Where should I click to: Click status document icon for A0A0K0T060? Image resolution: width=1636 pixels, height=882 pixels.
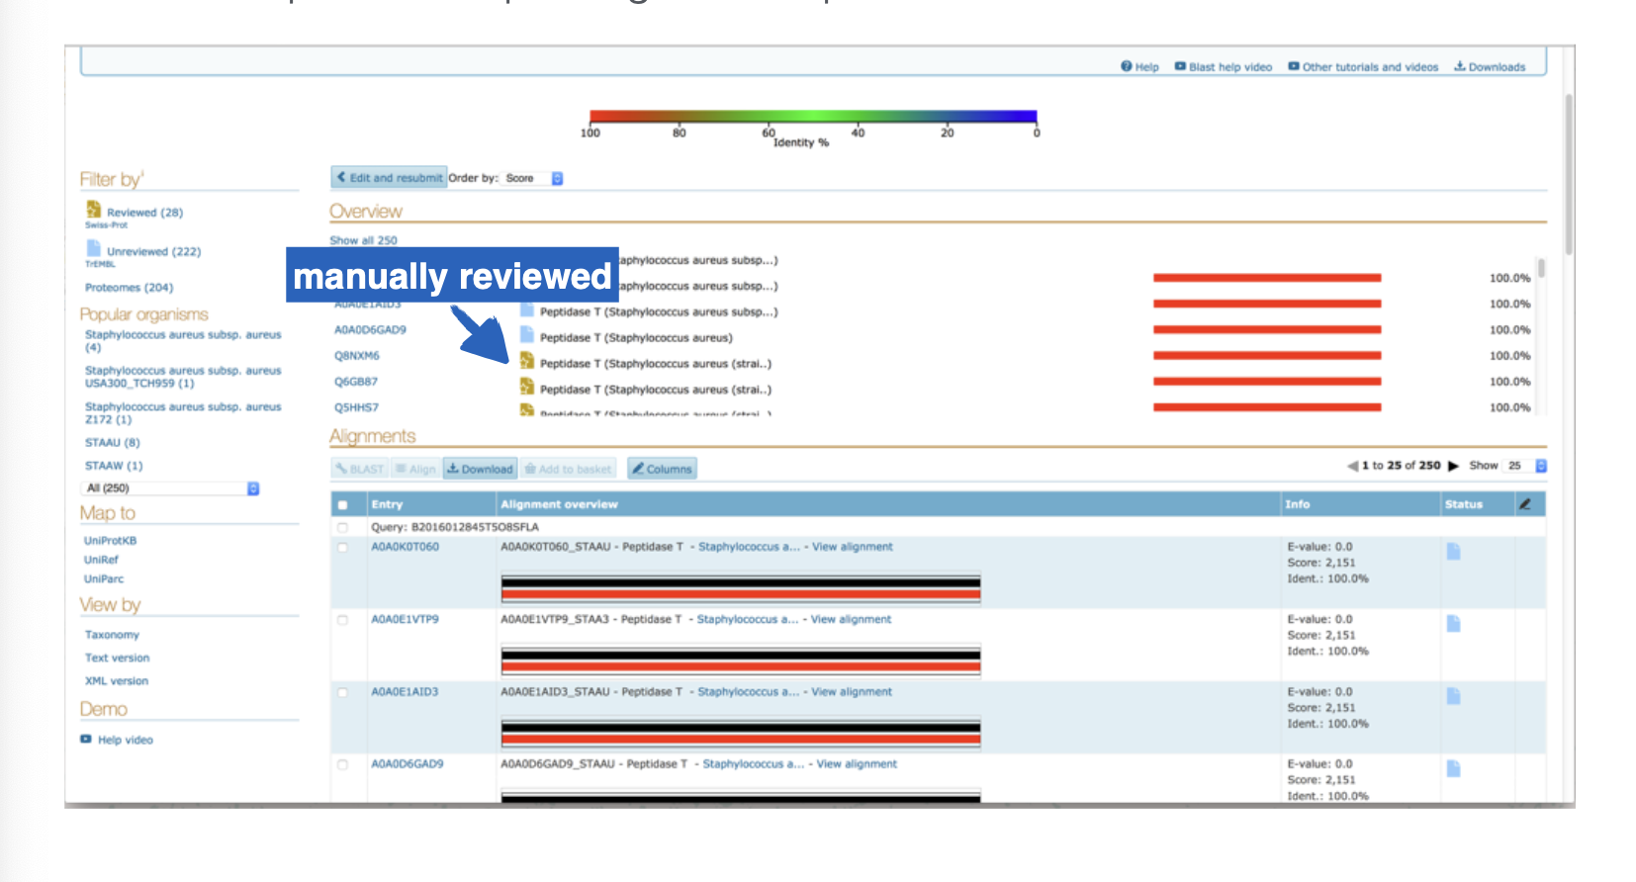click(x=1453, y=552)
